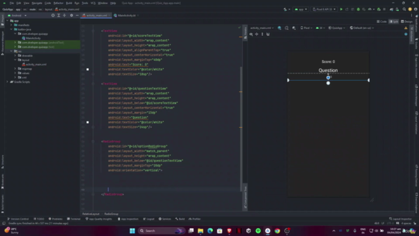Screen dimensions: 419x236
Task: Expand the drawable folder
Action: (x=15, y=56)
